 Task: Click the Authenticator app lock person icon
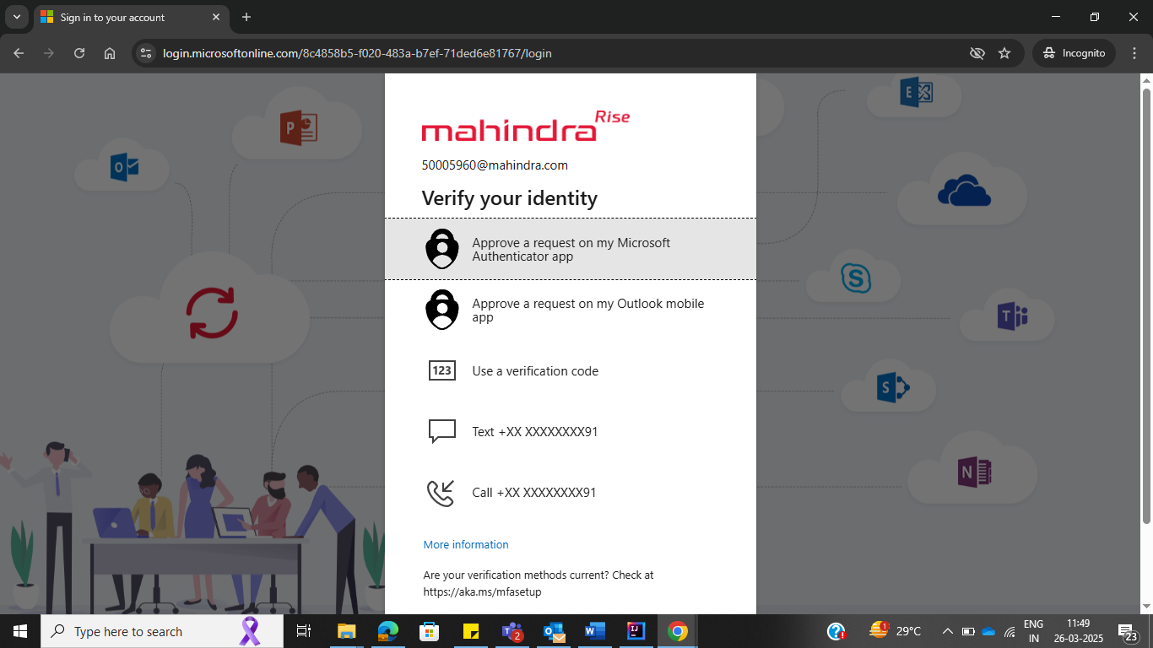[x=442, y=249]
